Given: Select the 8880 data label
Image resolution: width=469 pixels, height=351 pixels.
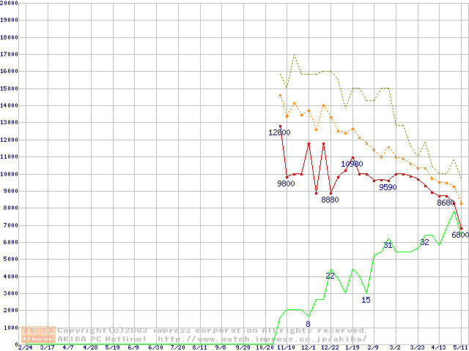Looking at the screenshot, I should [330, 200].
